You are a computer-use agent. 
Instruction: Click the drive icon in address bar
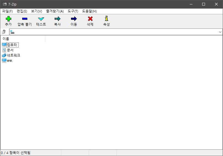coord(12,32)
